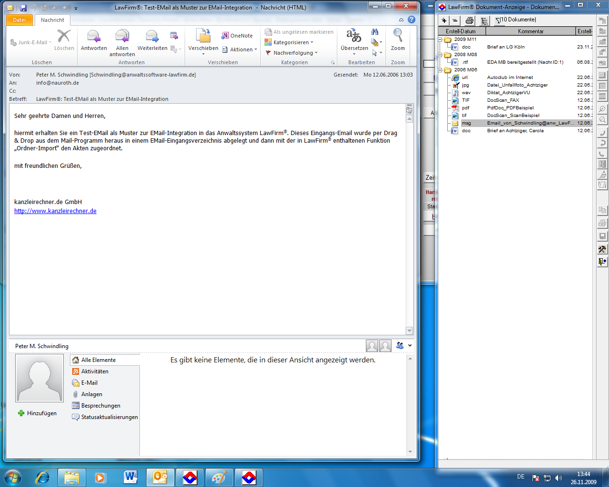Click the binoculars search icon in Bearbeiten
This screenshot has width=609, height=487.
[375, 32]
